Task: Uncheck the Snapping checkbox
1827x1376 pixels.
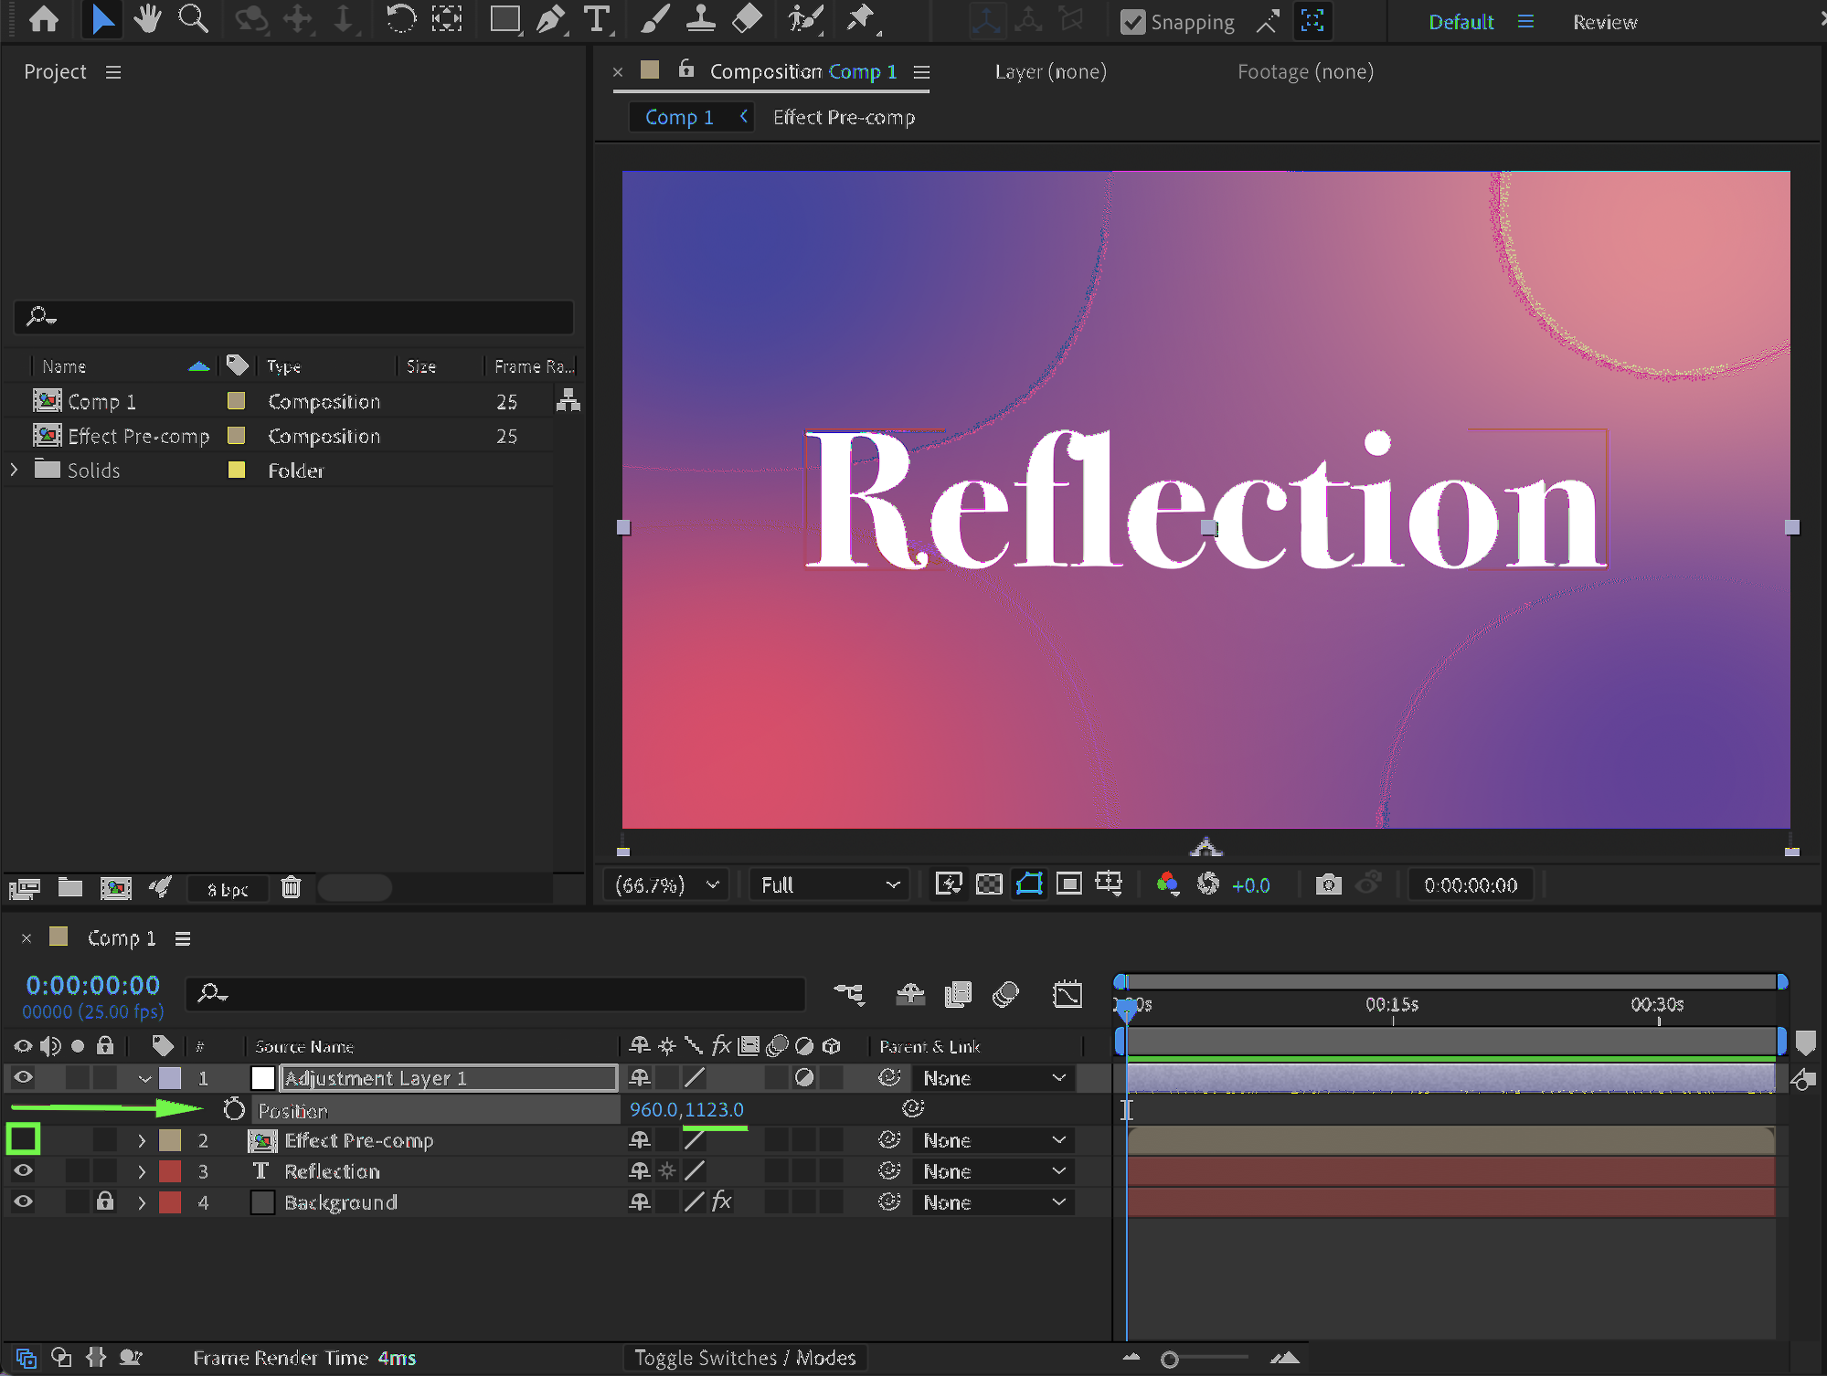Action: point(1132,22)
